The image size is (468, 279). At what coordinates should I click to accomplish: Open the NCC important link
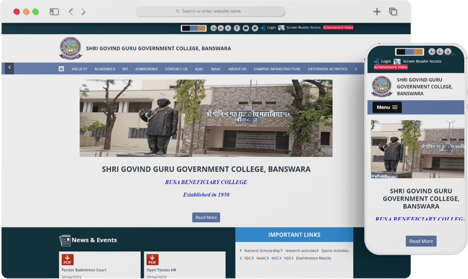coord(275,258)
